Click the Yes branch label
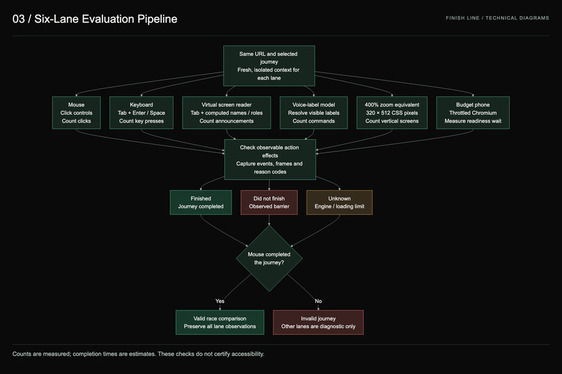Viewport: 562px width, 374px height. pyautogui.click(x=220, y=301)
